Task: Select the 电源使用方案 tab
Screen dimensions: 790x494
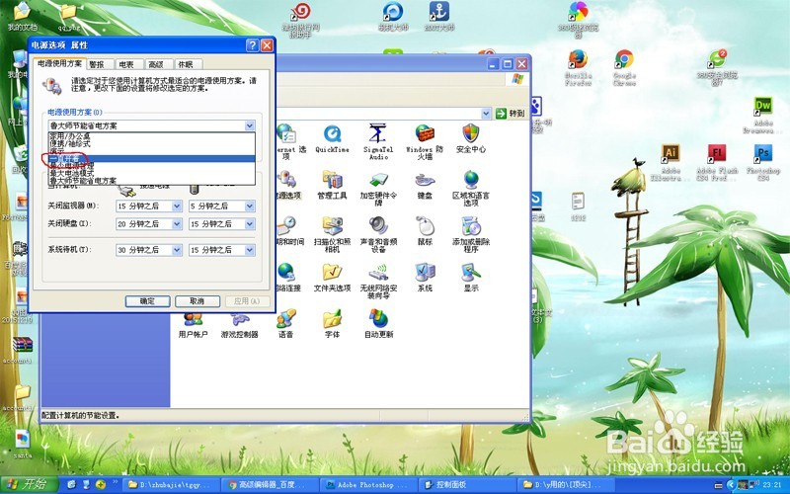Action: 60,63
